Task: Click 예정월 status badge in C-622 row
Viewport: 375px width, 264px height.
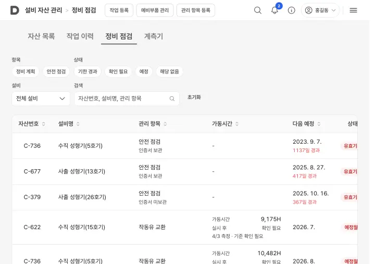Action: point(350,227)
